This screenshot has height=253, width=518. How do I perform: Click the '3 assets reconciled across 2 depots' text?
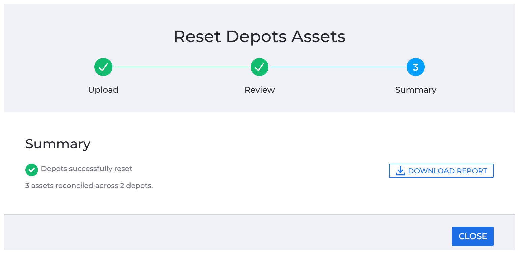[x=89, y=186]
